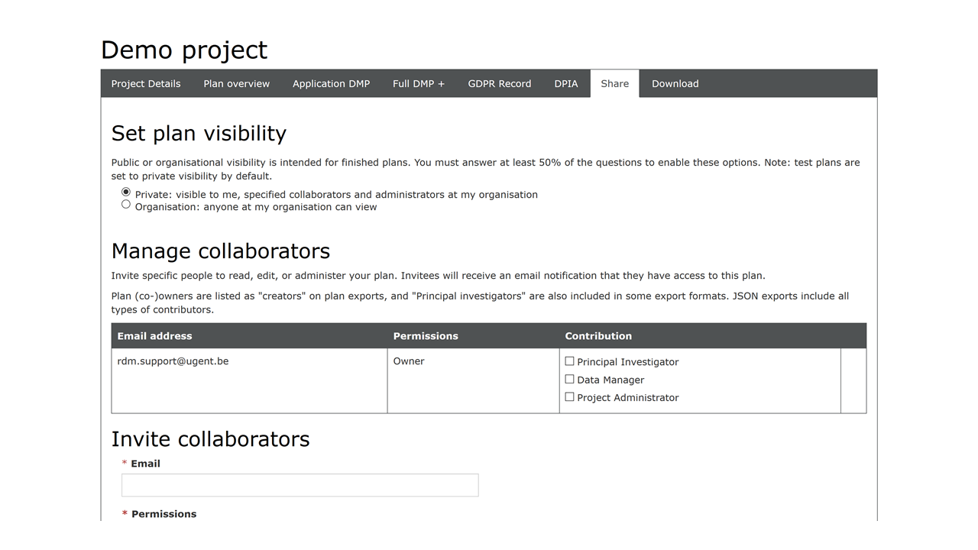This screenshot has height=550, width=978.
Task: Click the Owner permission cell
Action: 409,361
